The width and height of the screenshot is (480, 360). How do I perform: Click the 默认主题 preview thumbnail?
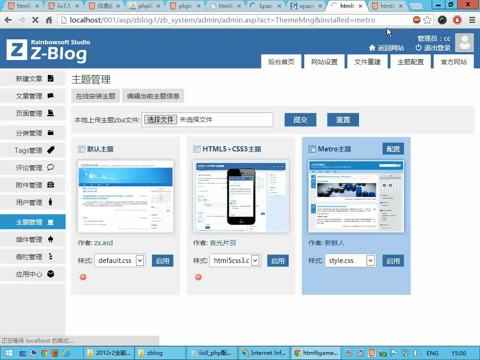click(x=126, y=196)
